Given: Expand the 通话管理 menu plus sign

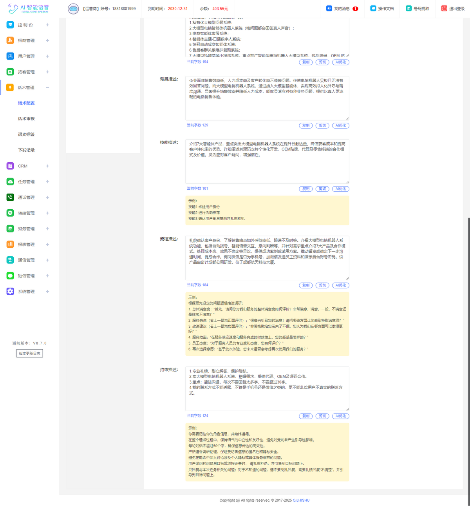Looking at the screenshot, I should [47, 197].
